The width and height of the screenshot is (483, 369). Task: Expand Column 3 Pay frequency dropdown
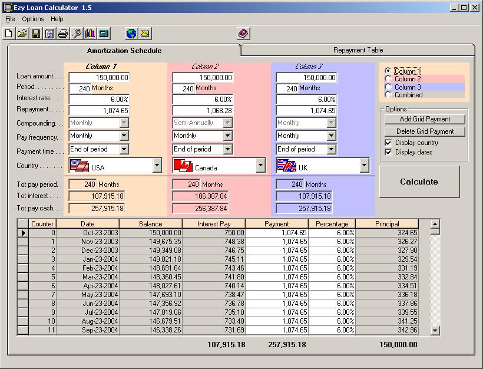(x=331, y=136)
